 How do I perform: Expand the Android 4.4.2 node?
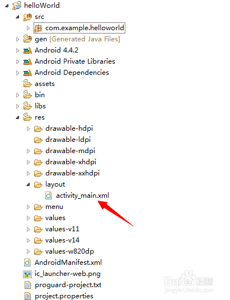pyautogui.click(x=18, y=50)
